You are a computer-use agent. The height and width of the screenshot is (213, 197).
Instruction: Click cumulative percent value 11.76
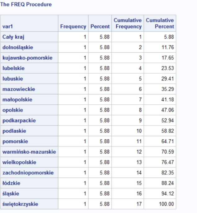coord(168,48)
